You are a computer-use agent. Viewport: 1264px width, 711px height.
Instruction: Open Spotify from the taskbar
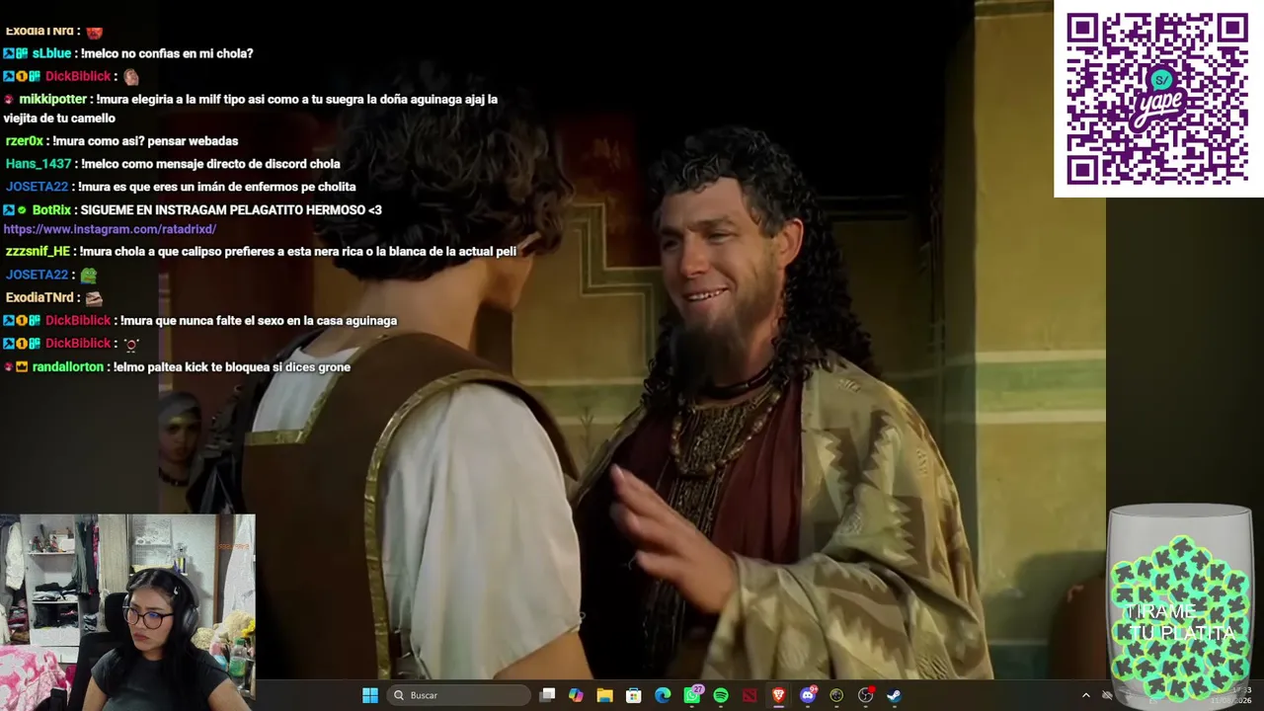point(721,695)
